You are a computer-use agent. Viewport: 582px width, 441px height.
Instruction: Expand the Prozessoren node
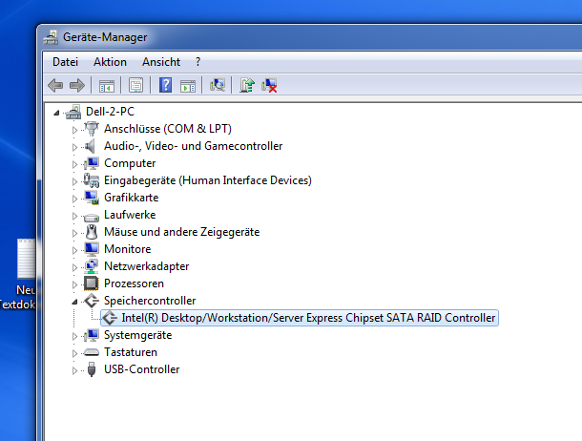tap(74, 284)
